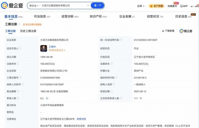Click the 企业类型 value 其他股份有限公司(非上市)

[54, 71]
